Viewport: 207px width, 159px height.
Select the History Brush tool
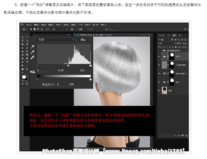coord(27,51)
